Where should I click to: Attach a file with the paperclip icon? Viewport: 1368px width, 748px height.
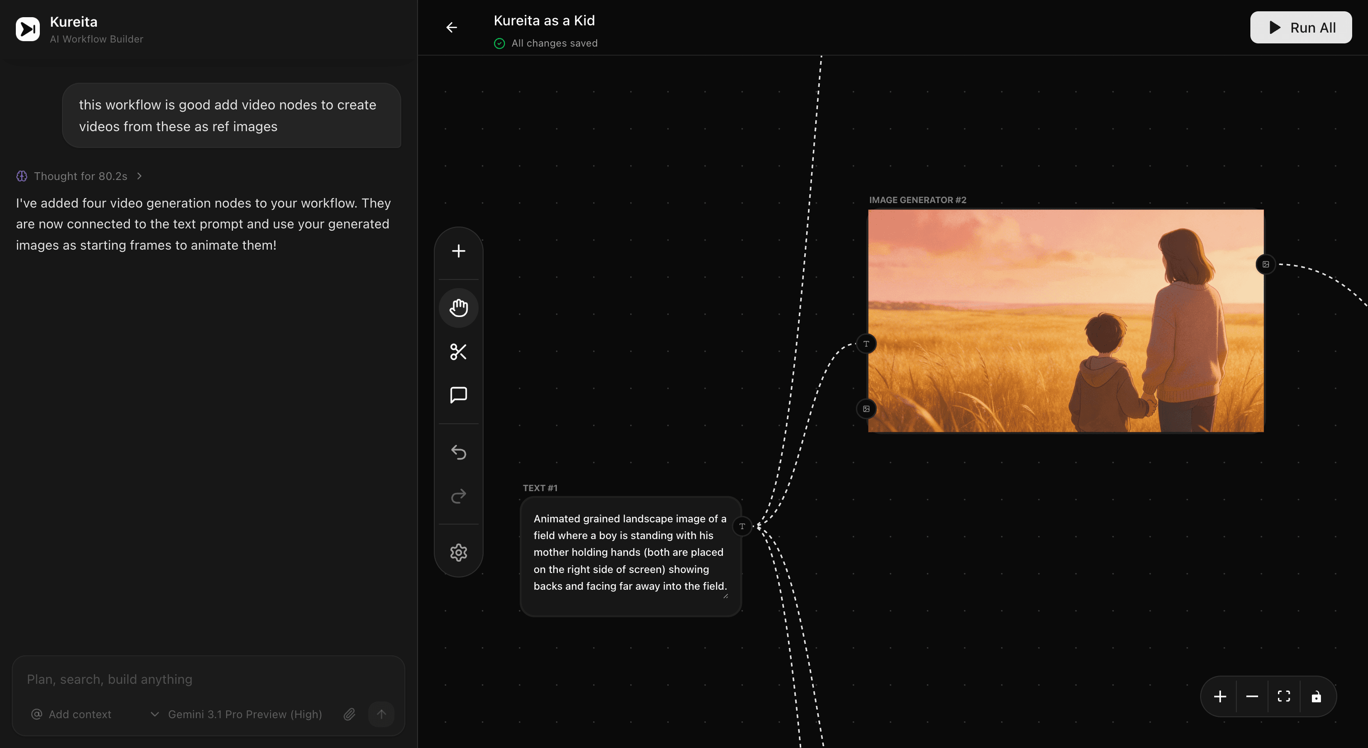349,715
